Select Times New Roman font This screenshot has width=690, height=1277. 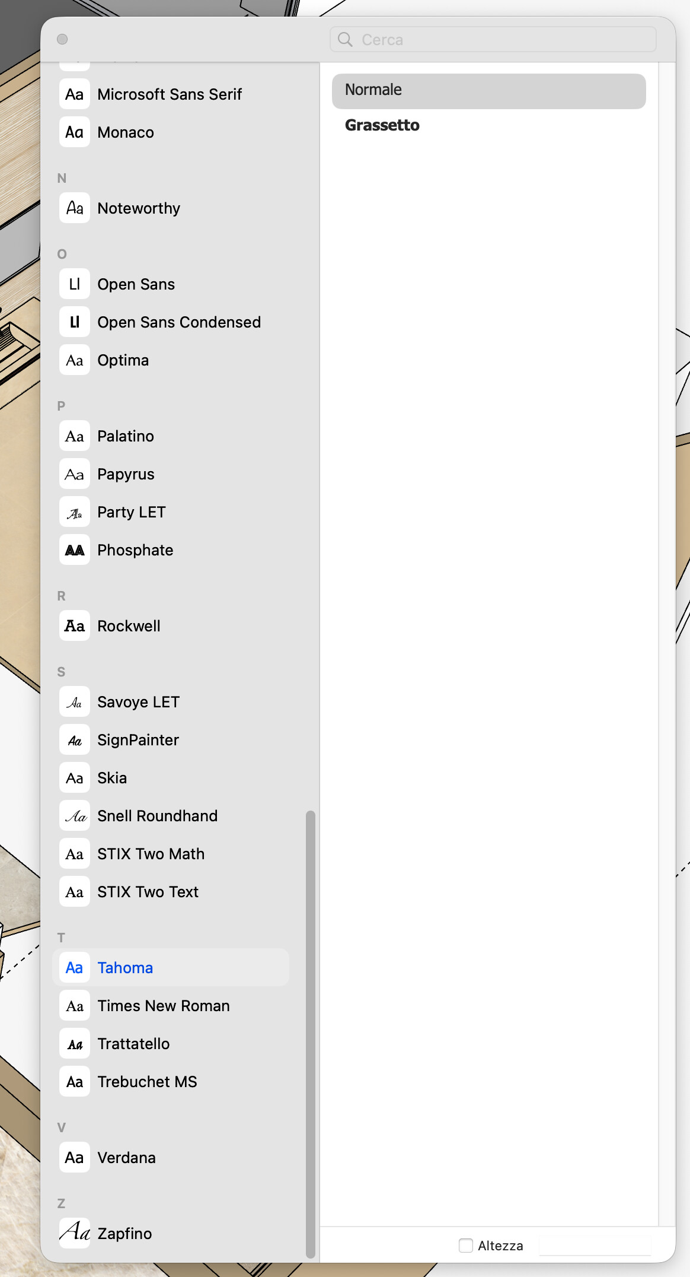coord(164,1006)
